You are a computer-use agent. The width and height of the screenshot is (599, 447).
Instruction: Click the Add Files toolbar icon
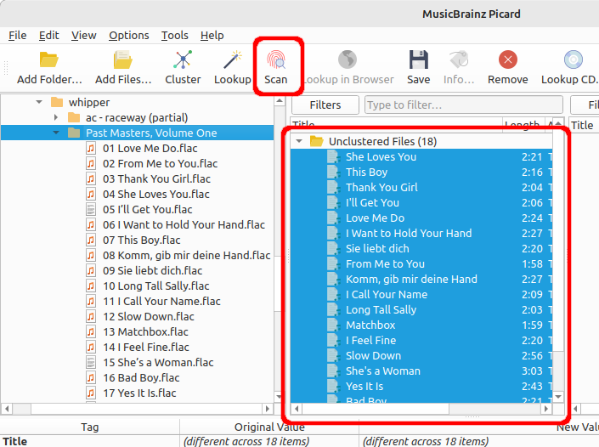click(122, 60)
